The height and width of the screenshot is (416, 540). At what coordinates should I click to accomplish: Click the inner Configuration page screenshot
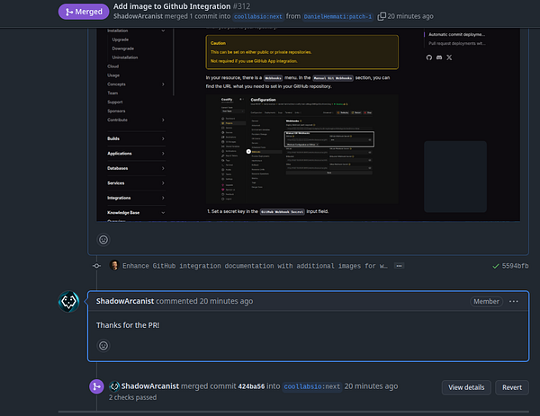click(x=302, y=149)
